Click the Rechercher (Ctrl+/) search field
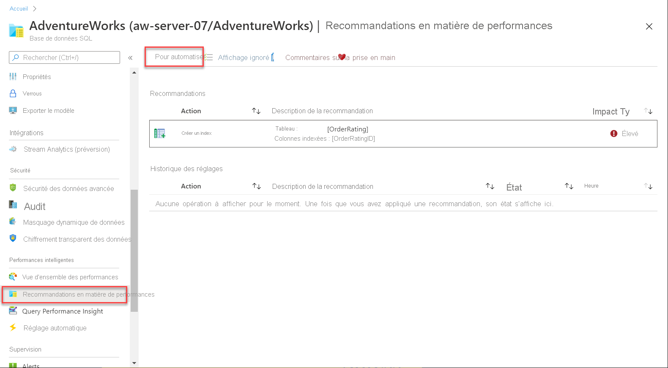Image resolution: width=668 pixels, height=368 pixels. point(64,57)
